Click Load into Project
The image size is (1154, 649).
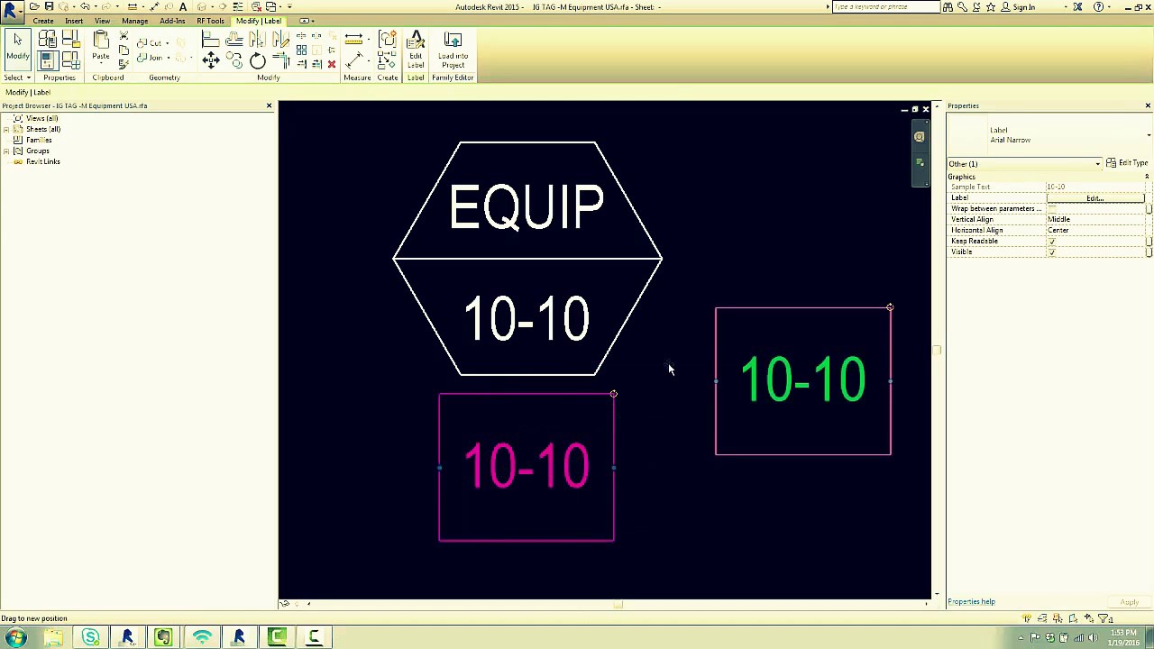coord(453,50)
